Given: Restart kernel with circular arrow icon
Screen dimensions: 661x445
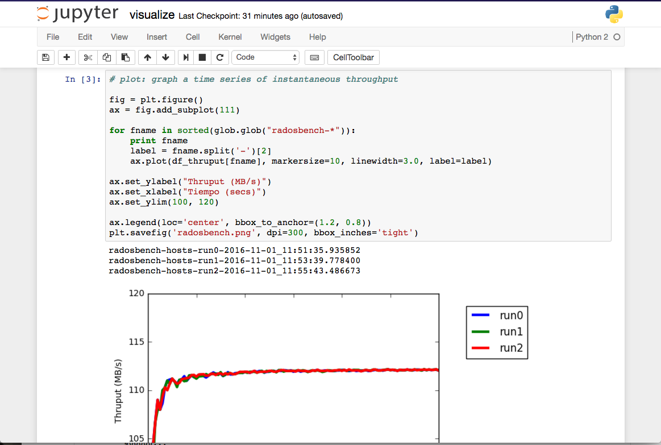Looking at the screenshot, I should point(219,57).
